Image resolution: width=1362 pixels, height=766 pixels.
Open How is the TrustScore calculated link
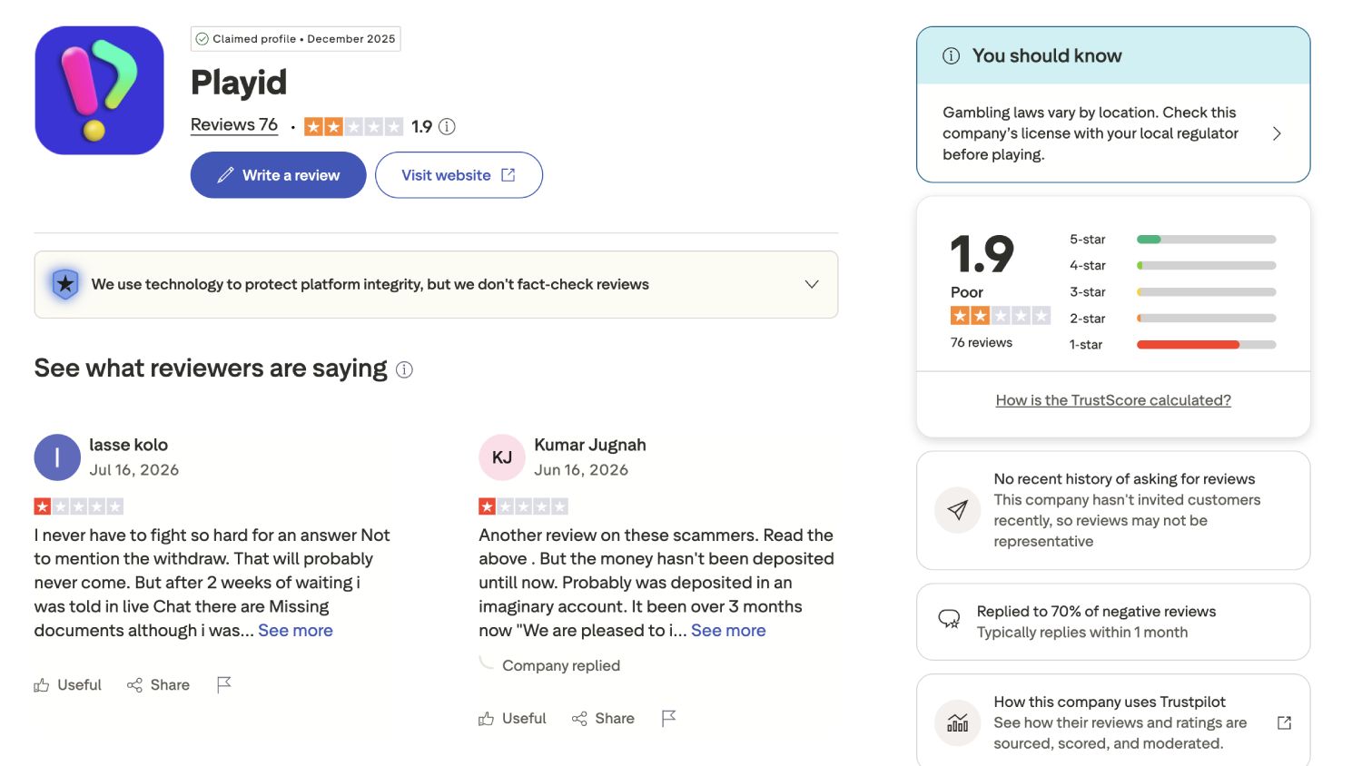[1113, 400]
